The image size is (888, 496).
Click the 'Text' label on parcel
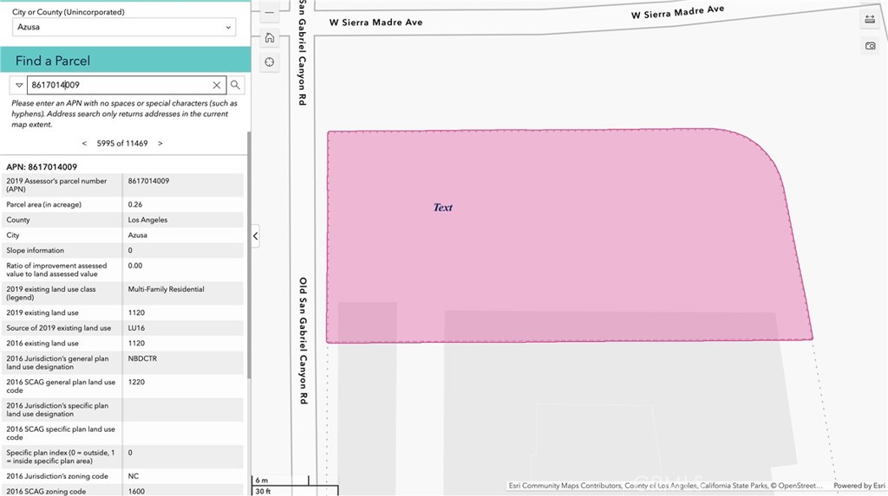tap(443, 208)
